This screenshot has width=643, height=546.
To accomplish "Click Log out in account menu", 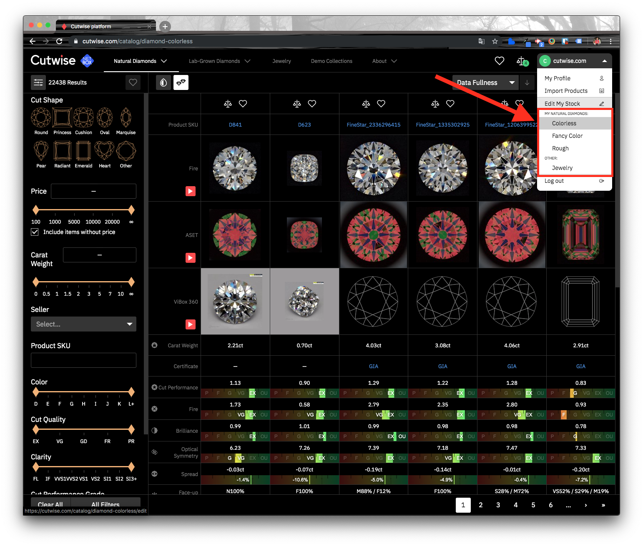I will tap(575, 181).
